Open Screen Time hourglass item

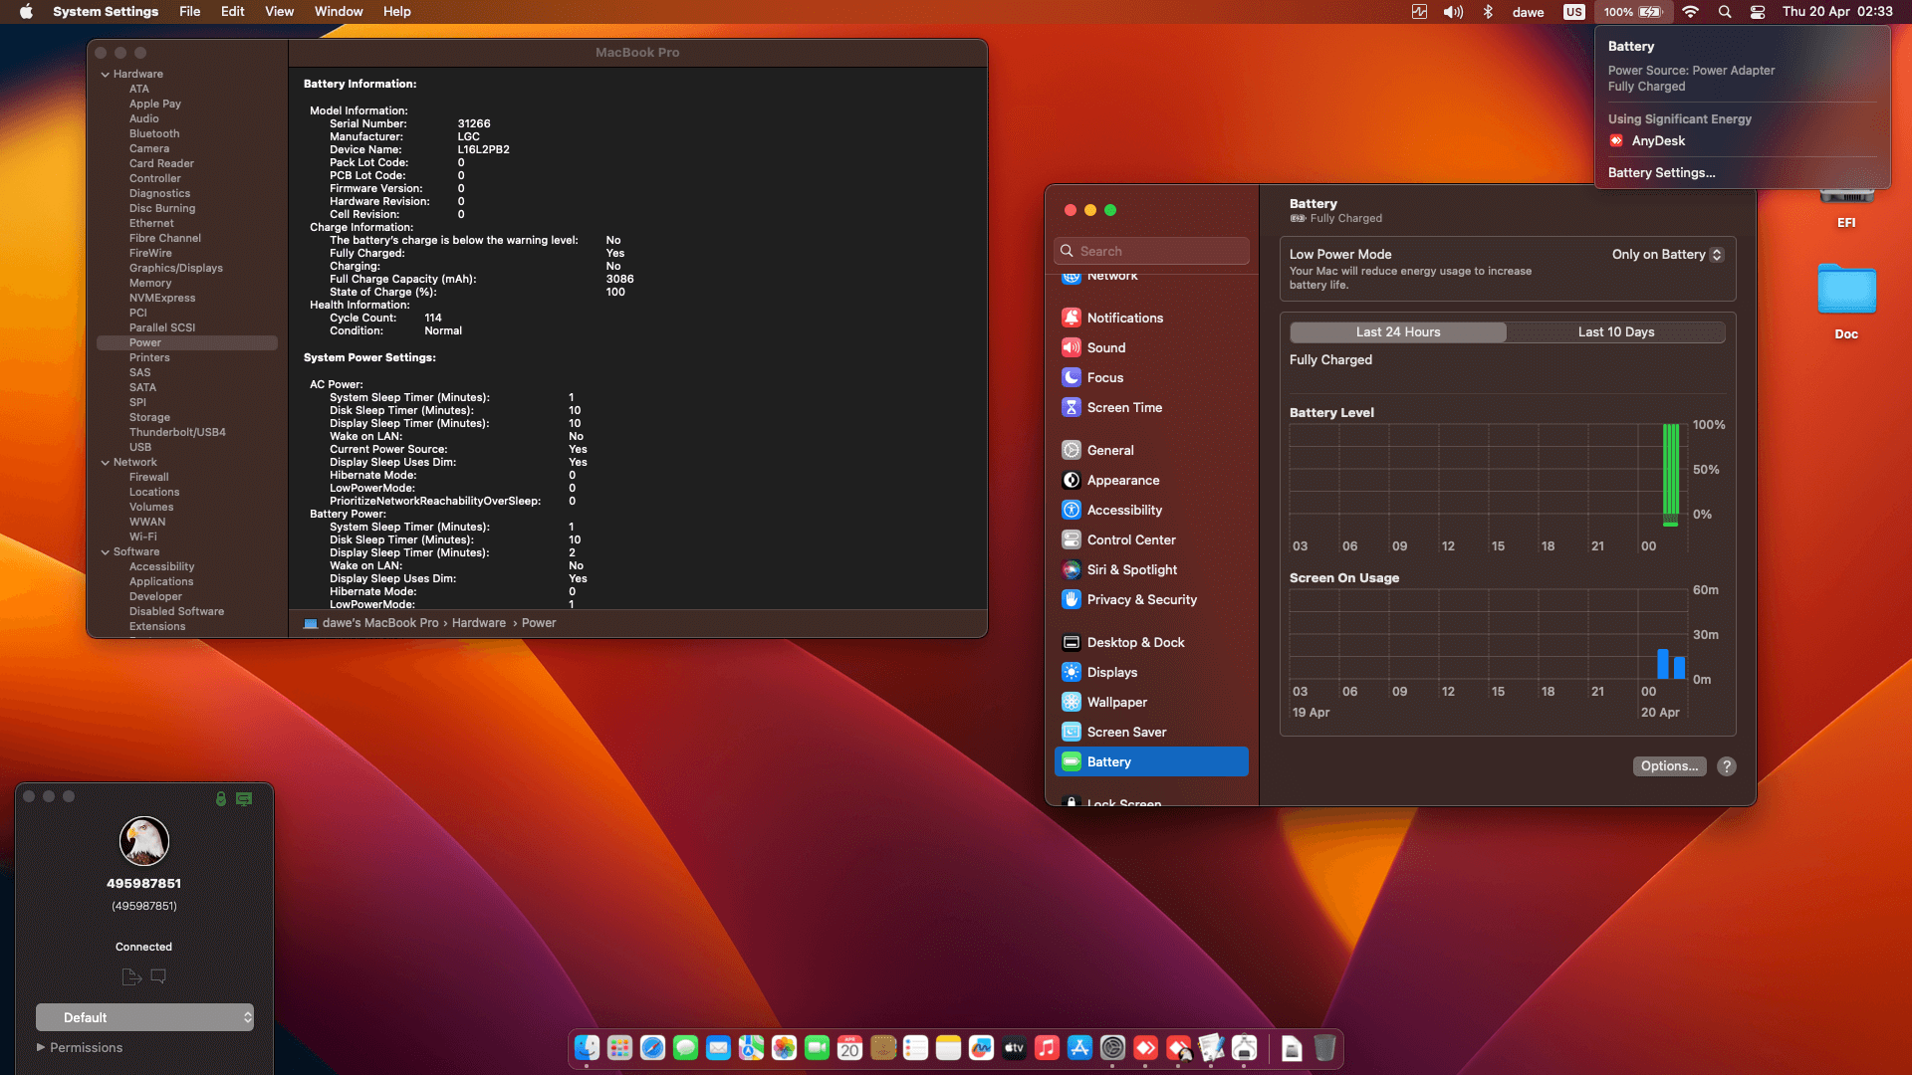1123,407
